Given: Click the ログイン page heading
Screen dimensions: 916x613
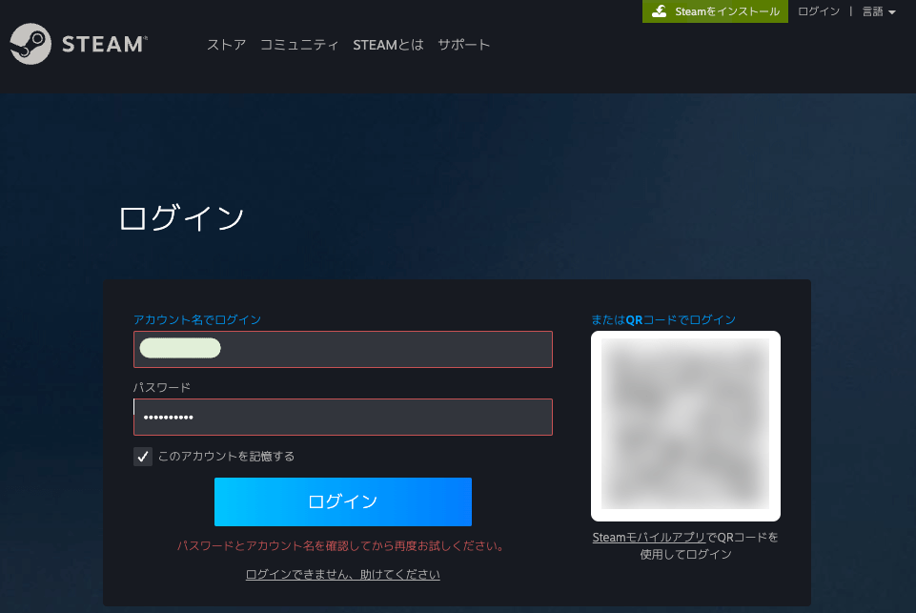Looking at the screenshot, I should [x=182, y=218].
